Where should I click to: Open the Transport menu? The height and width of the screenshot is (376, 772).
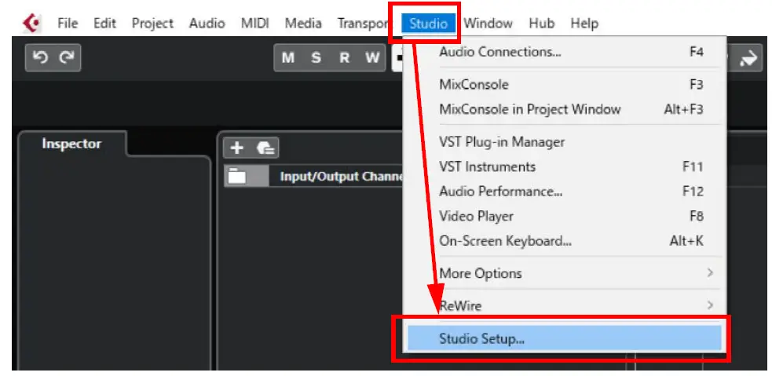coord(363,24)
